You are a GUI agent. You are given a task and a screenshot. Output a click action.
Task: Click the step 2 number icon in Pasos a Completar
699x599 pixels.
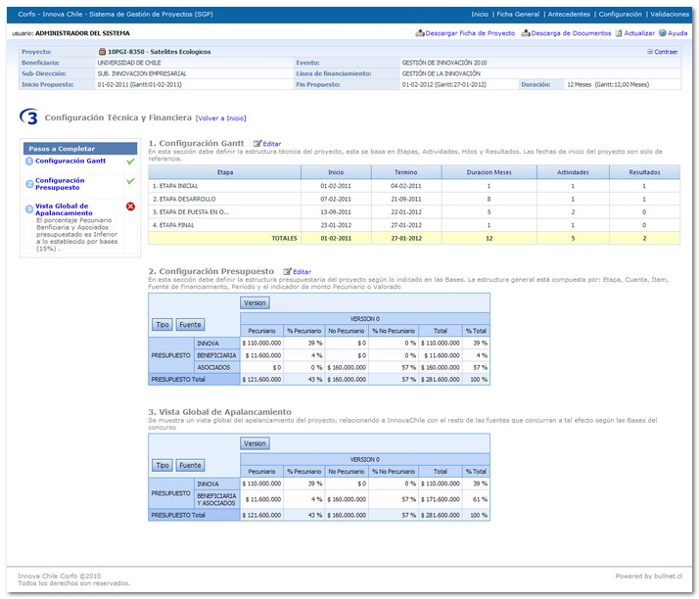[x=29, y=184]
